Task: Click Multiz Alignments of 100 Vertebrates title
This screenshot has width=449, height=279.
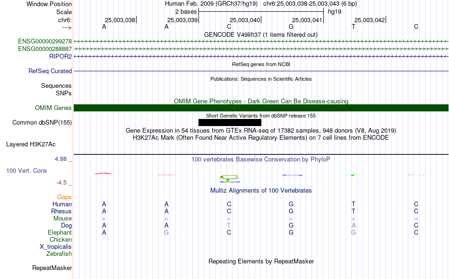Action: click(x=261, y=191)
